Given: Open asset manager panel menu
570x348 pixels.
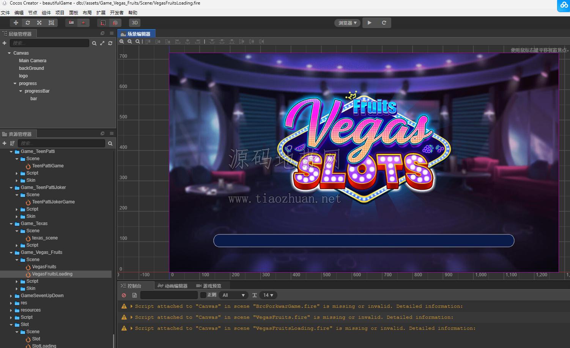Looking at the screenshot, I should point(112,134).
